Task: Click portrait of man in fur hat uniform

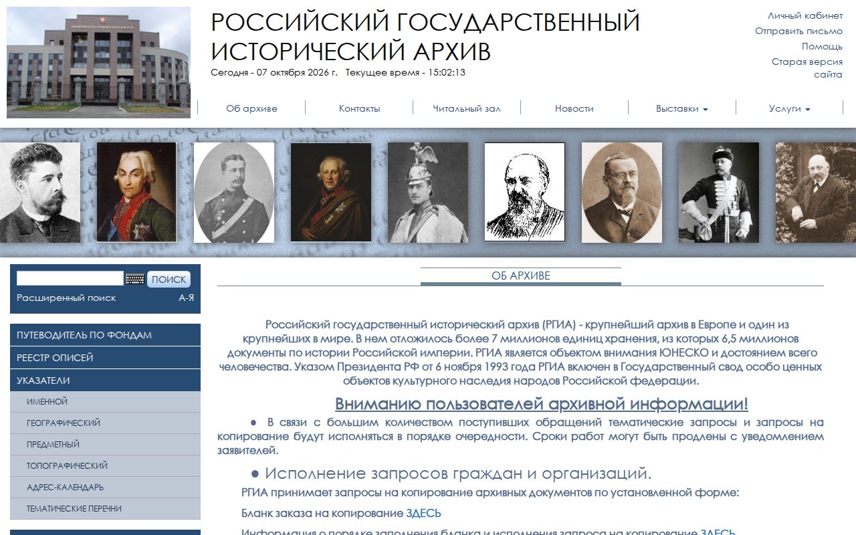Action: click(719, 193)
